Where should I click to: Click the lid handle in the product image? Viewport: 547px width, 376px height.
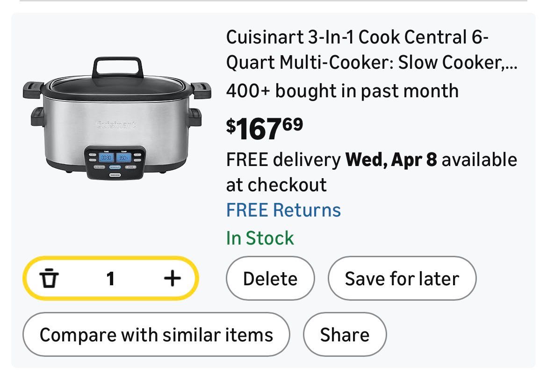(x=117, y=66)
